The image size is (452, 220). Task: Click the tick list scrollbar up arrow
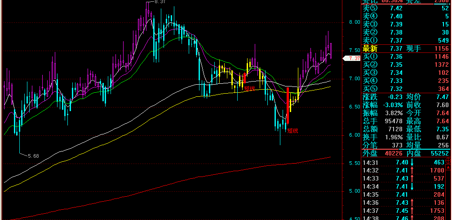pyautogui.click(x=448, y=168)
